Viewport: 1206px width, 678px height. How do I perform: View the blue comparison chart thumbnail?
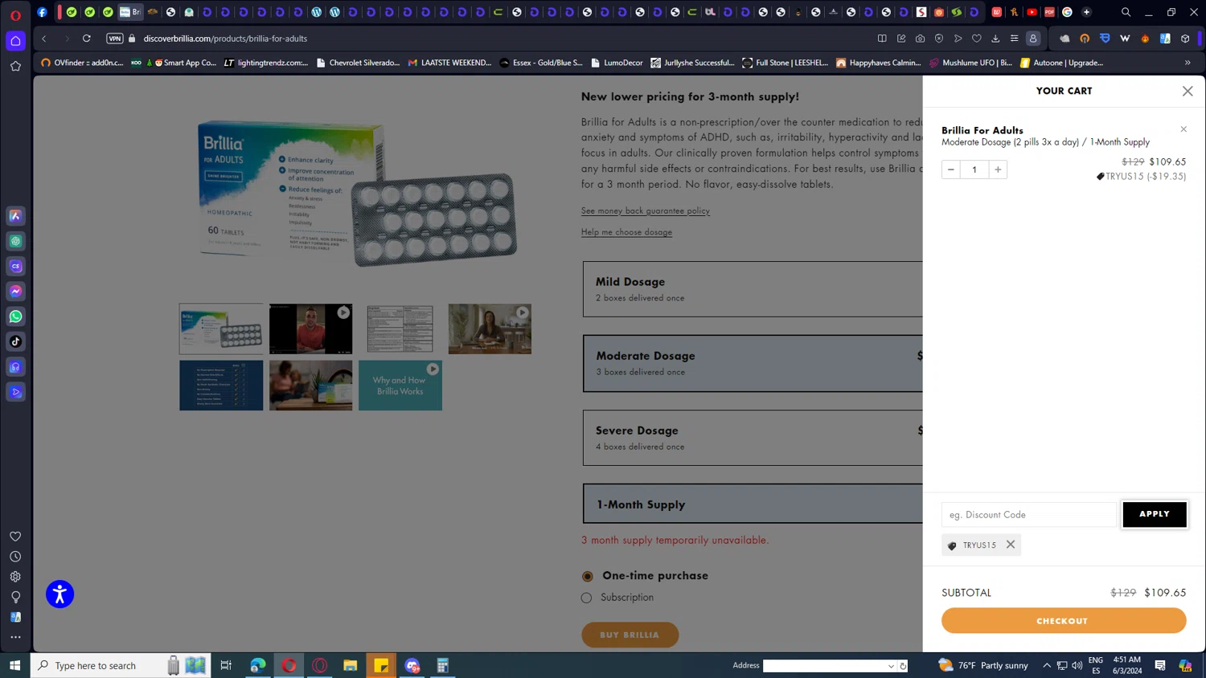(221, 386)
